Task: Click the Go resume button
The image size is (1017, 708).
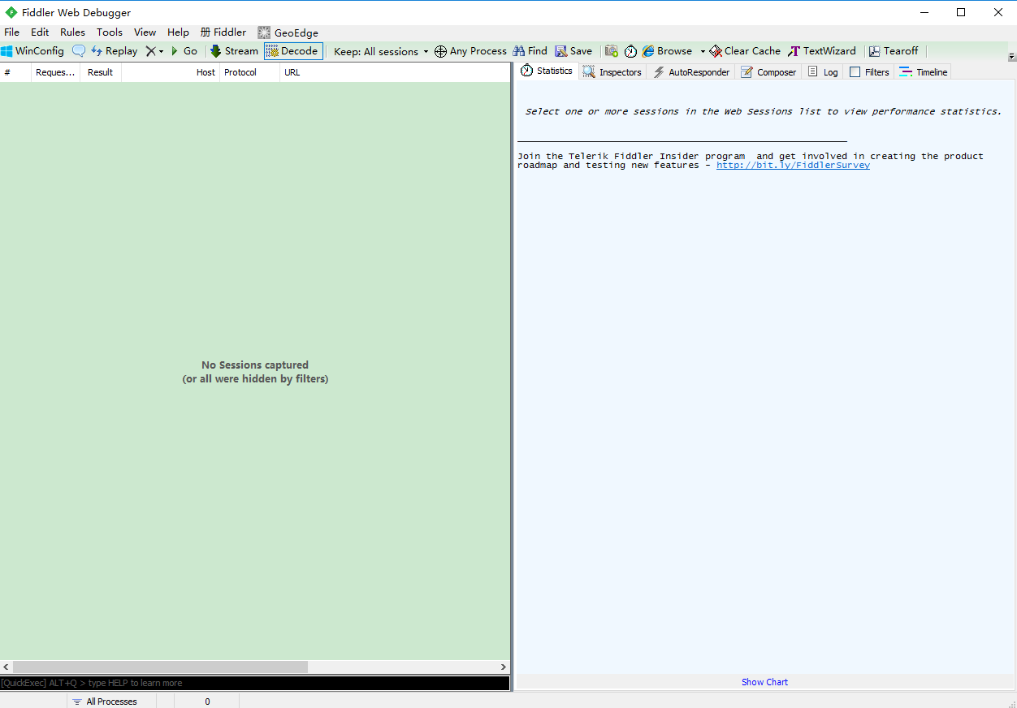Action: coord(184,51)
